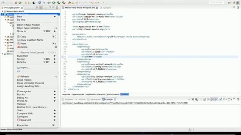Switch to Overview tab of POM editor

click(66, 94)
